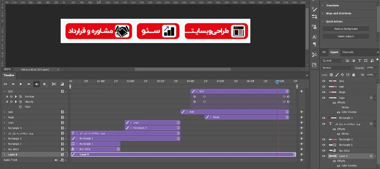380x169 pixels.
Task: Toggle Style keyframe stopwatch
Action: point(21,107)
